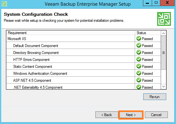
Task: Click the maximize window button
Action: pos(156,3)
